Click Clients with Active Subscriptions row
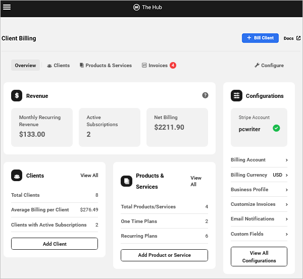 pyautogui.click(x=55, y=225)
